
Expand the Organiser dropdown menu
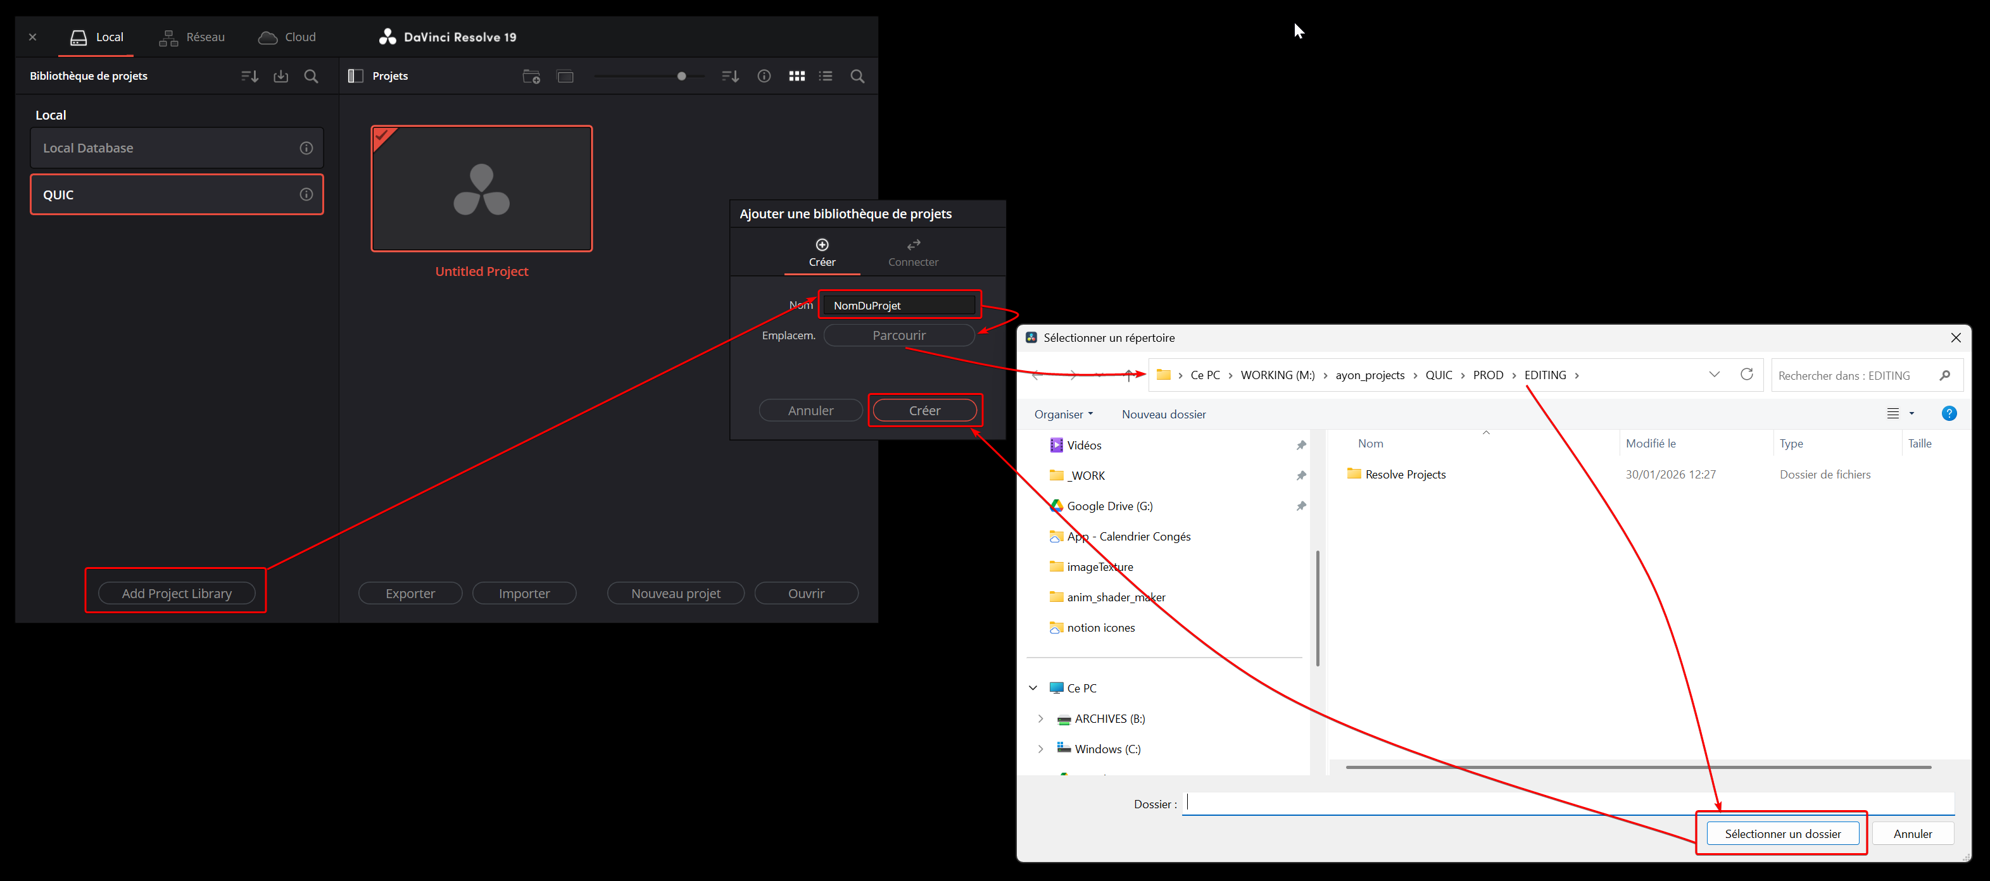1063,415
